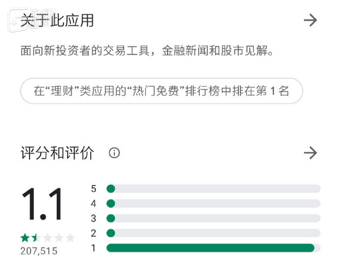Click the fifth gray star

[70, 238]
